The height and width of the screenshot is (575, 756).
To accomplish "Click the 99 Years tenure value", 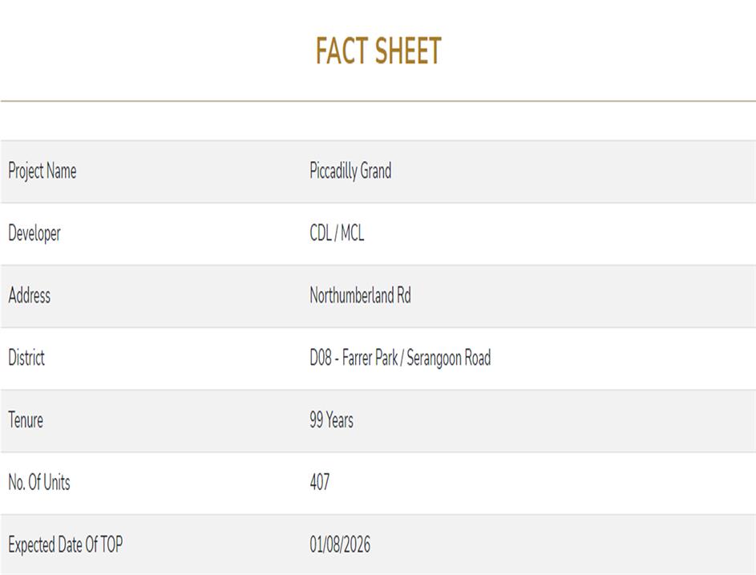I will 331,420.
